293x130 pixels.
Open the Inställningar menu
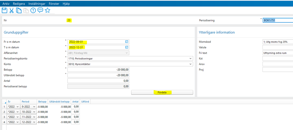click(x=37, y=4)
